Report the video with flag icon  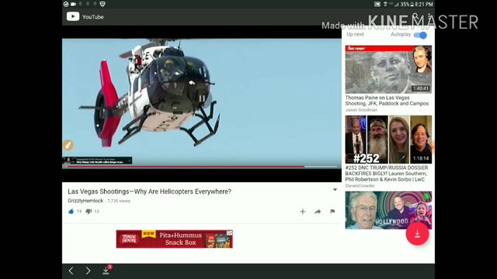[x=332, y=212]
